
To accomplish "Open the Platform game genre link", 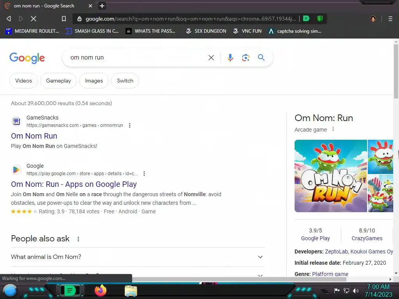I will click(x=330, y=274).
